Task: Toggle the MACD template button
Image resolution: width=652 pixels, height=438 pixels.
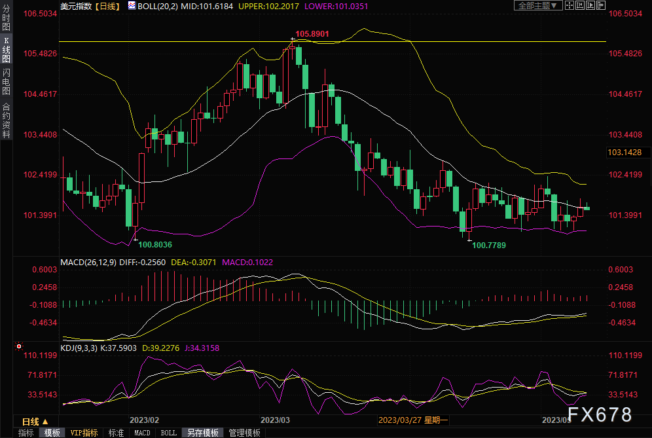Action: [x=142, y=433]
